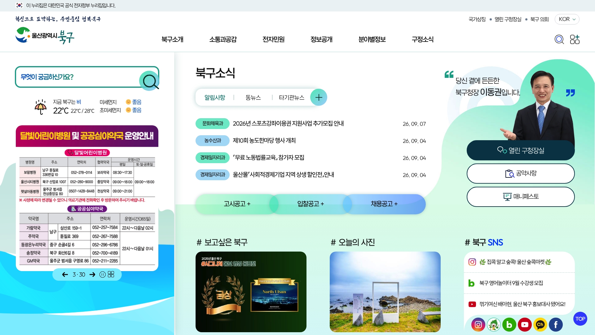The height and width of the screenshot is (335, 595).
Task: Click the 북구 의회 top link
Action: tap(539, 19)
